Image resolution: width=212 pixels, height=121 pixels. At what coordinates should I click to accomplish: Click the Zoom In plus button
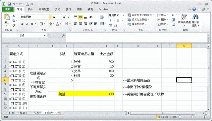click(205, 117)
